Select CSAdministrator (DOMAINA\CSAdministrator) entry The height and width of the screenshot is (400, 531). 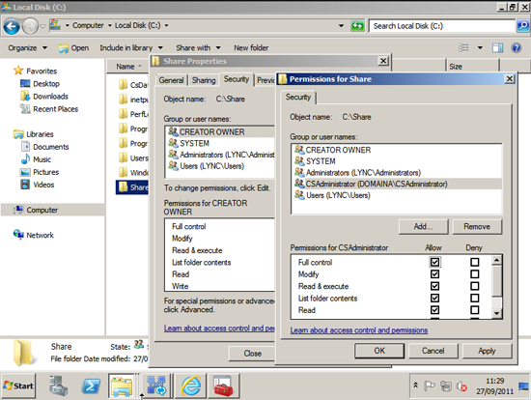tap(396, 184)
